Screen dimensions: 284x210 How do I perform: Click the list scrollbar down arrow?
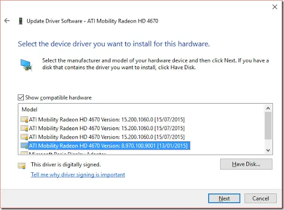(x=268, y=150)
